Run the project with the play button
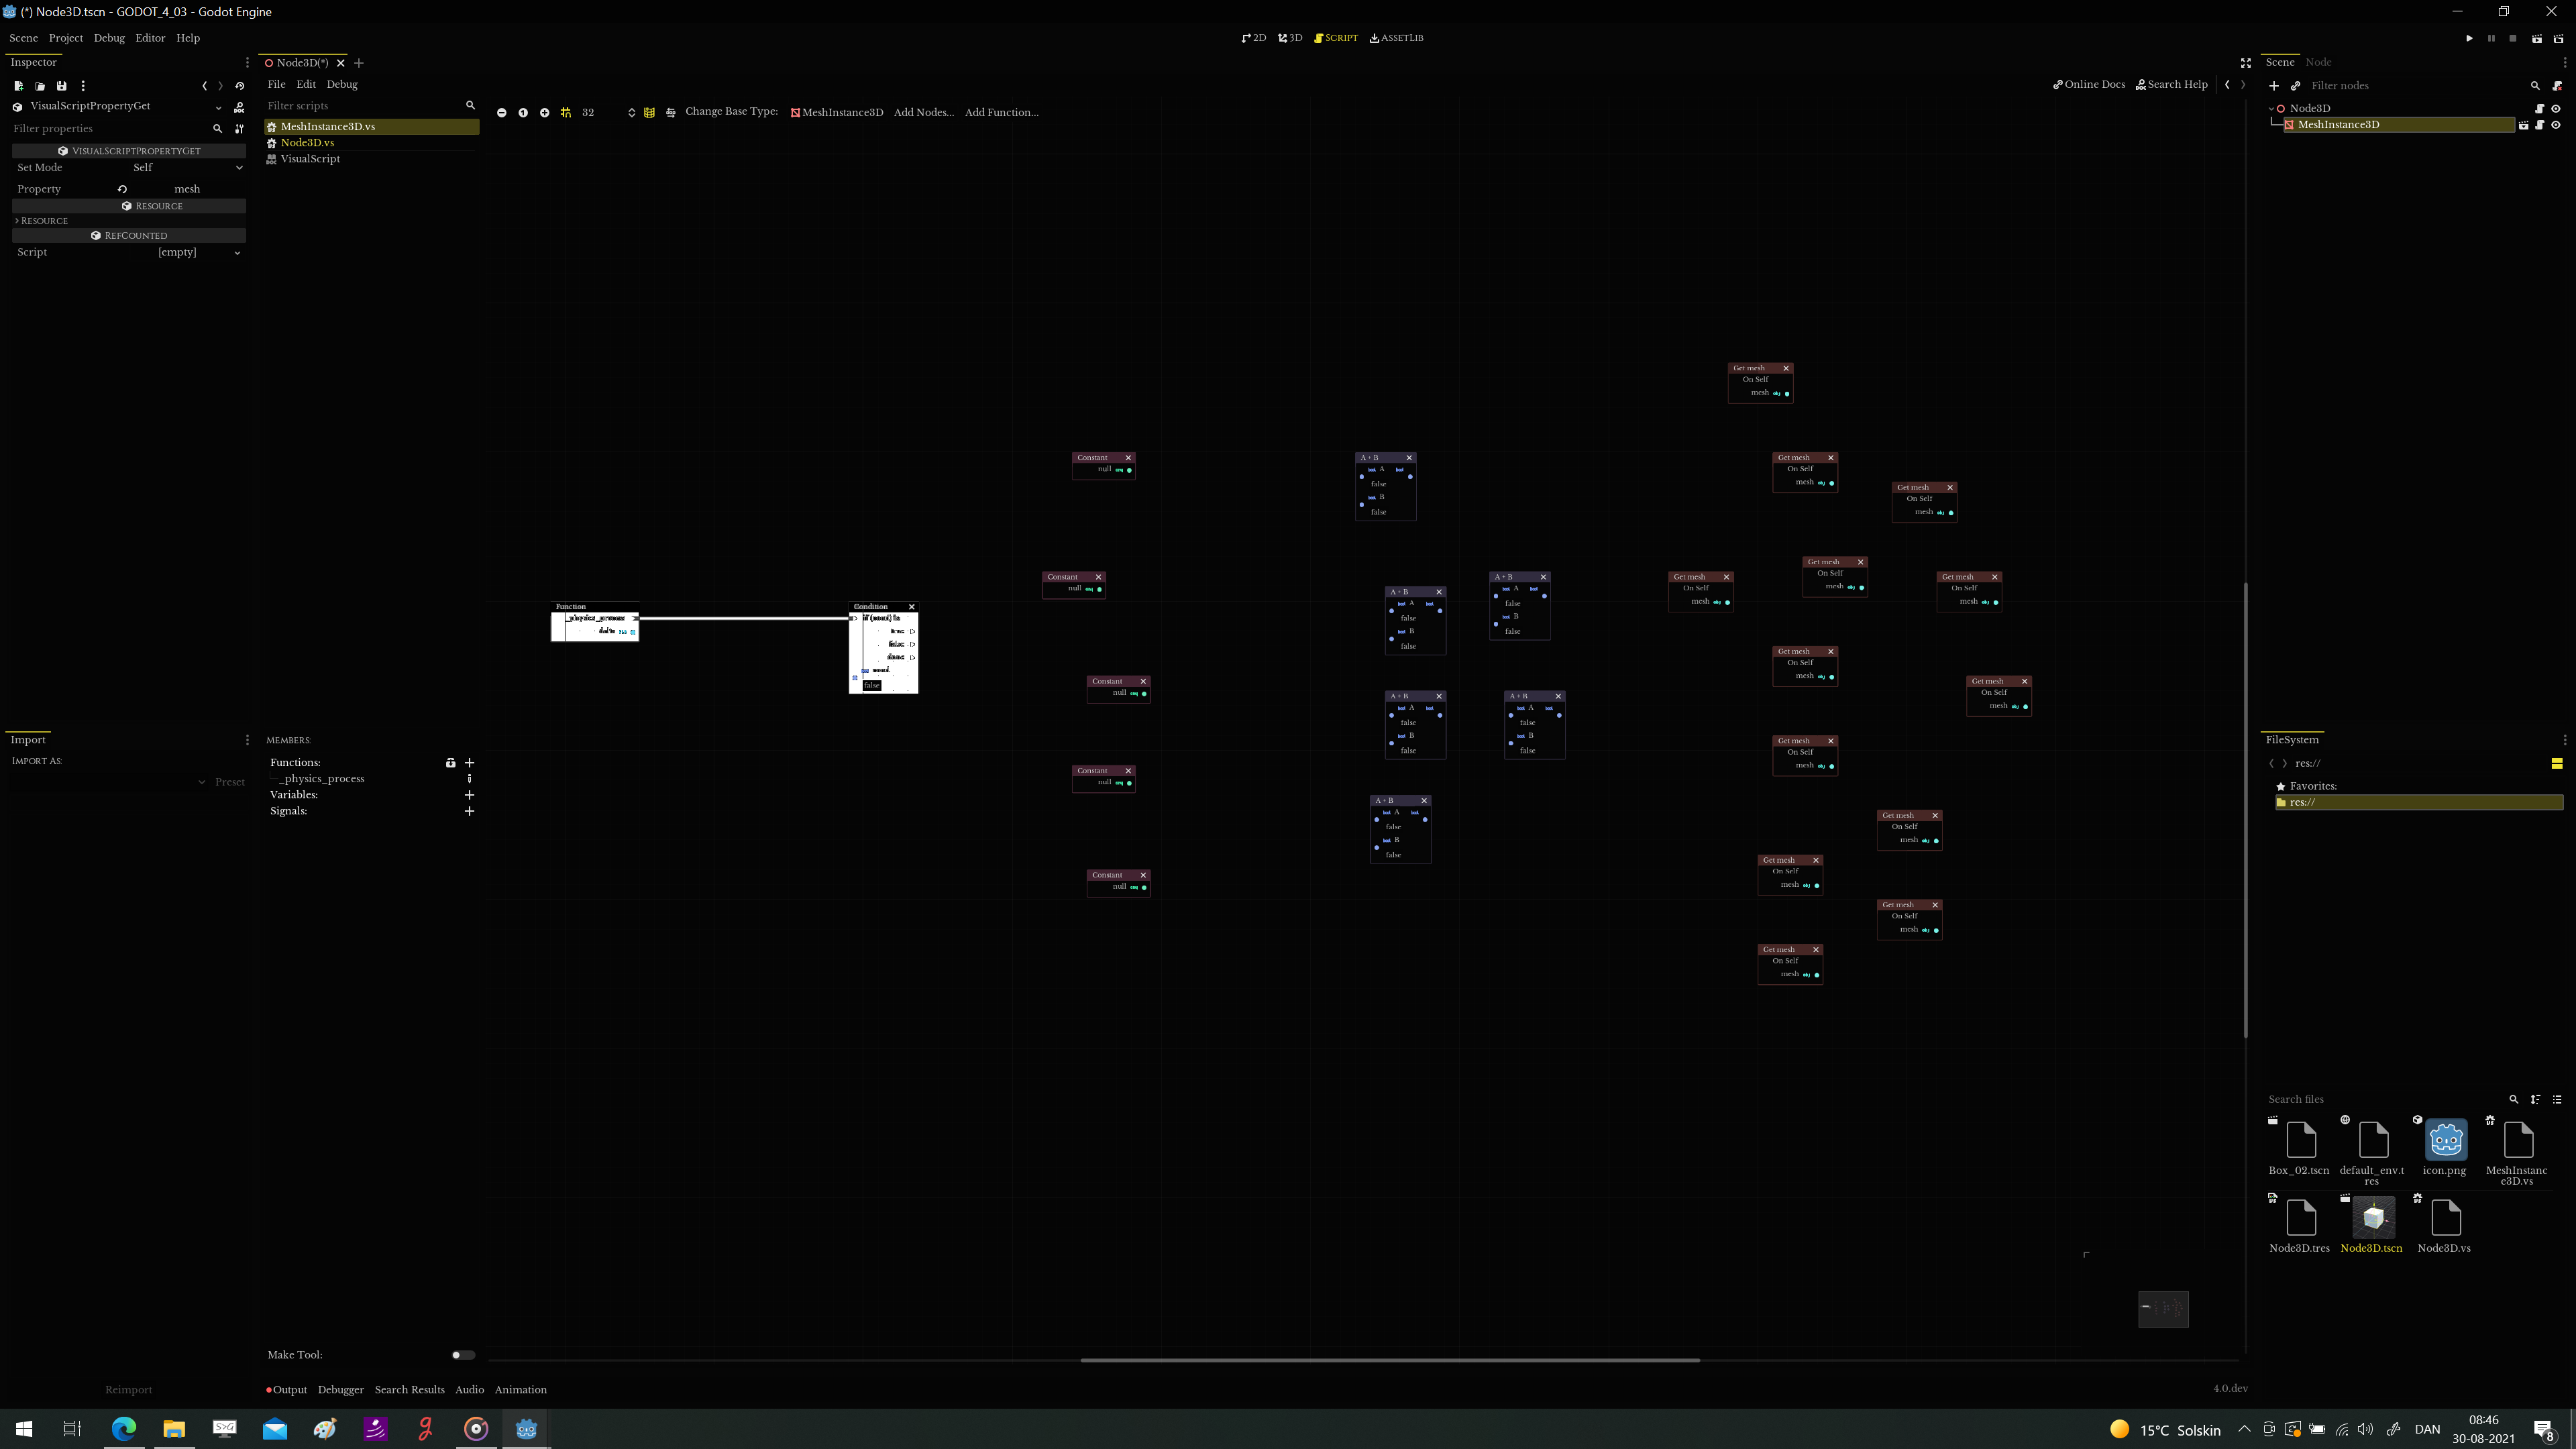 click(x=2467, y=37)
